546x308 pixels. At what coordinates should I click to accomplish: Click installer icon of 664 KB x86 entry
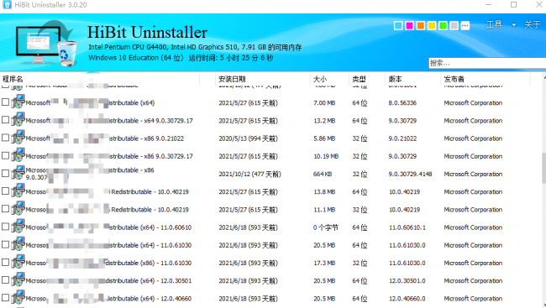[x=18, y=173]
